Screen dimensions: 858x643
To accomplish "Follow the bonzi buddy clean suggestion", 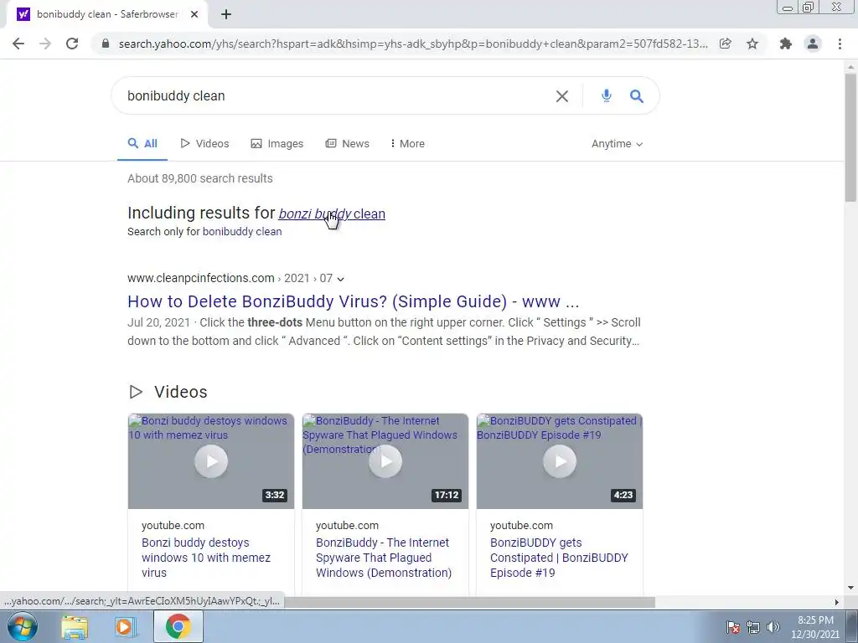I will pyautogui.click(x=332, y=213).
